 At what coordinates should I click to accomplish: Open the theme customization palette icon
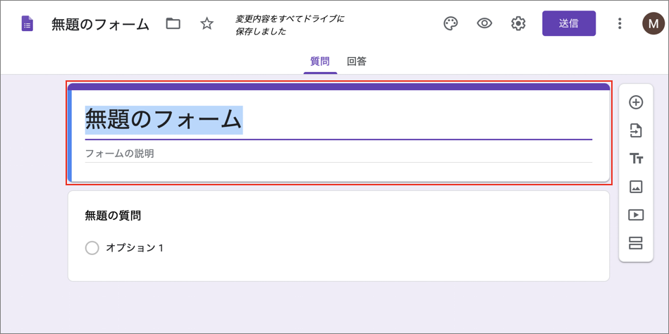450,23
